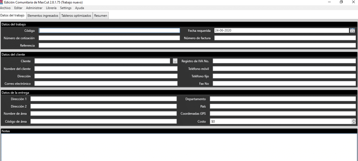The image size is (358, 161).
Task: Focus the Referencia input field
Action: click(197, 45)
